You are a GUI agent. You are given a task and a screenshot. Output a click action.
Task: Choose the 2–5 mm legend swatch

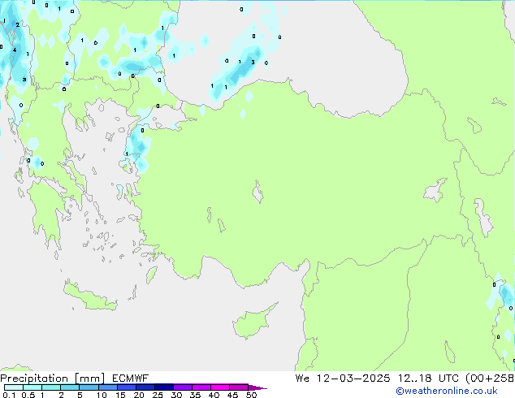click(70, 387)
